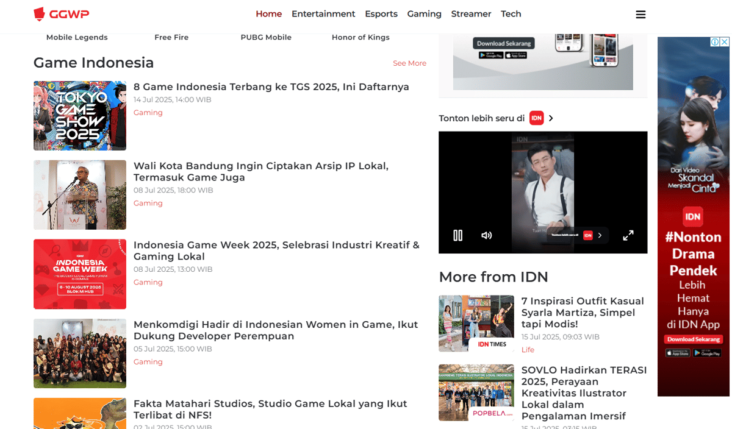Screen dimensions: 732x429
Task: Open the Free Fire category
Action: (171, 37)
